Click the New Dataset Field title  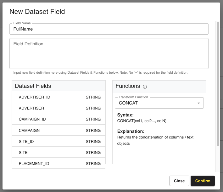point(37,12)
